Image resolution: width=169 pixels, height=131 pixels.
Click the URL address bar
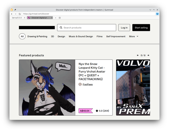coord(88,14)
